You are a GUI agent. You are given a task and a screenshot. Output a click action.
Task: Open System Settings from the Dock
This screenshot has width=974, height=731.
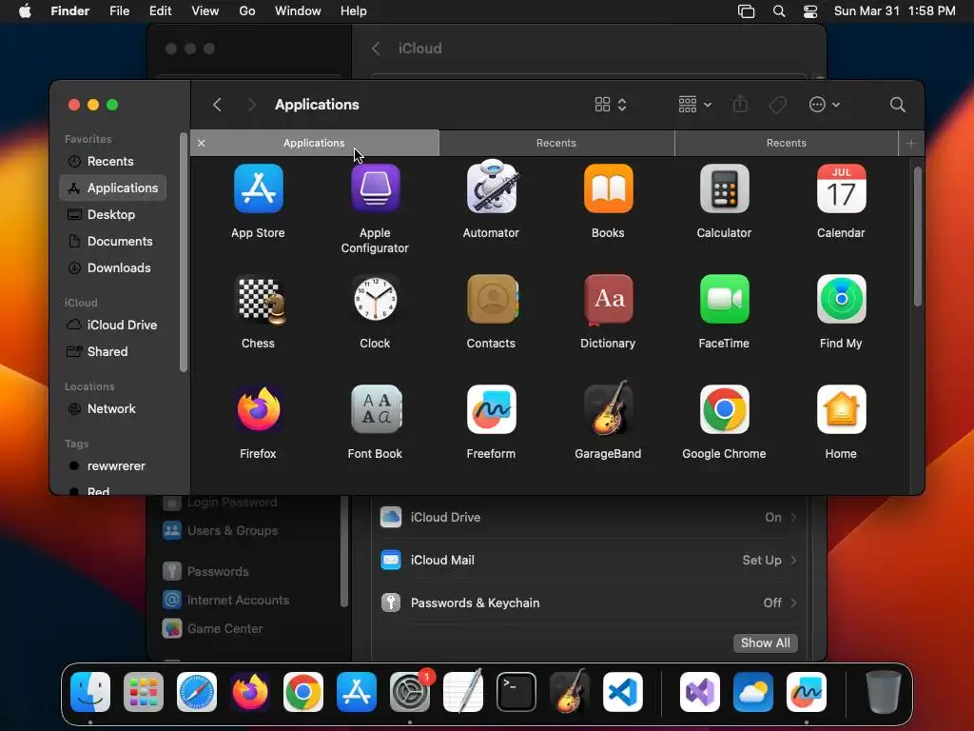click(x=410, y=692)
